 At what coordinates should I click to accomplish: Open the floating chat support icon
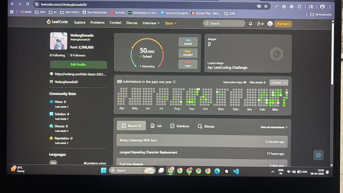318,155
